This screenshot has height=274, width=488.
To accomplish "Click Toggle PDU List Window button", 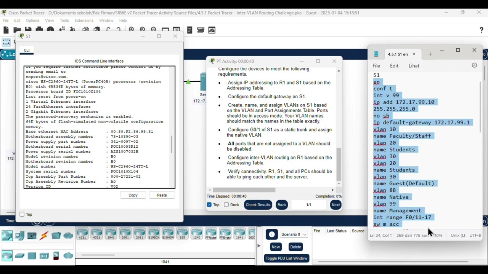I will pyautogui.click(x=286, y=258).
